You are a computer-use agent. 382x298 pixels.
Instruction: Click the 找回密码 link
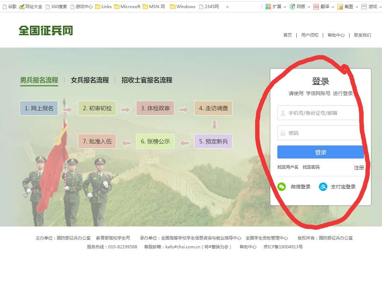point(311,167)
